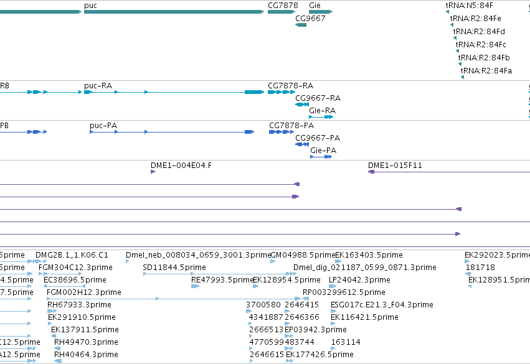Screen dimensions: 530x364
Task: Select the Gie-PA label
Action: click(x=323, y=151)
